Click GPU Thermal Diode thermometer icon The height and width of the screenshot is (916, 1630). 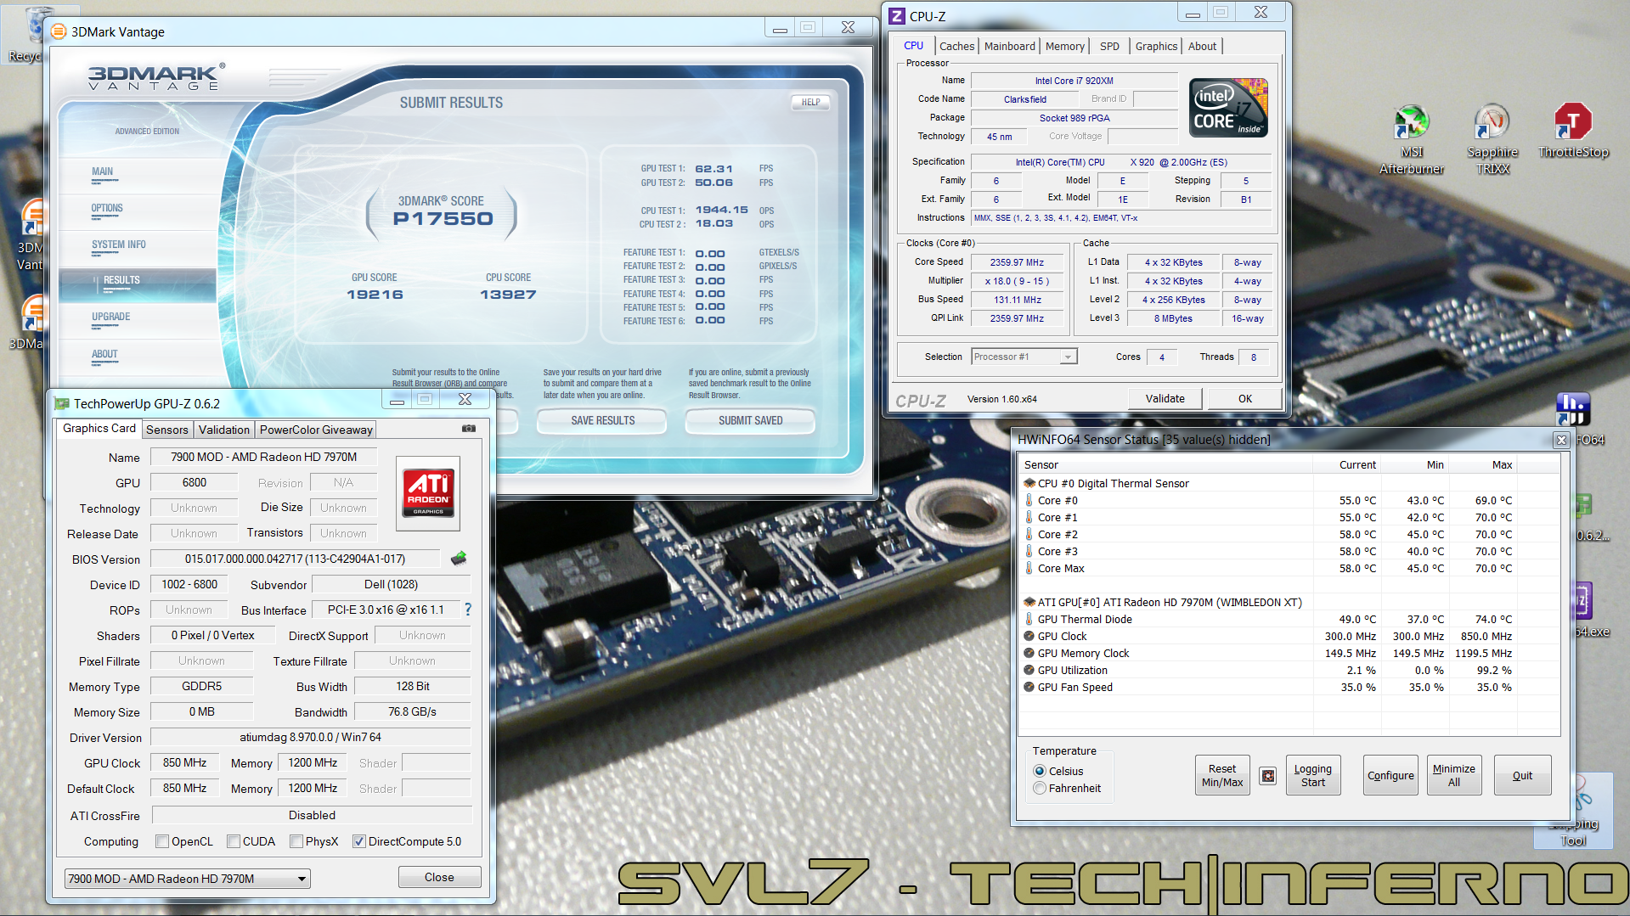[1029, 620]
